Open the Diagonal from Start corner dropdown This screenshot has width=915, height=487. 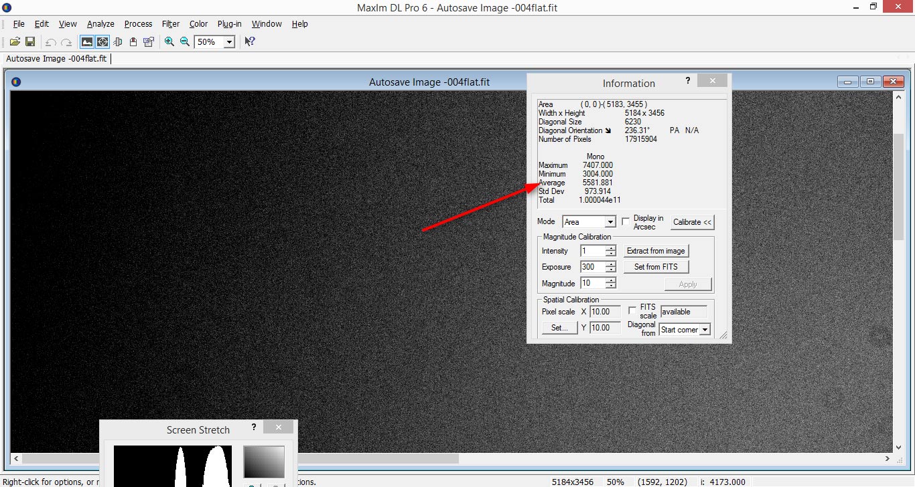coord(704,330)
